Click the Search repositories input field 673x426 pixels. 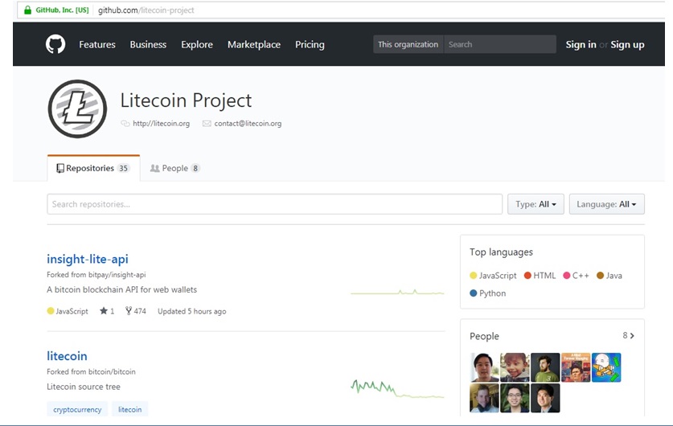[275, 204]
